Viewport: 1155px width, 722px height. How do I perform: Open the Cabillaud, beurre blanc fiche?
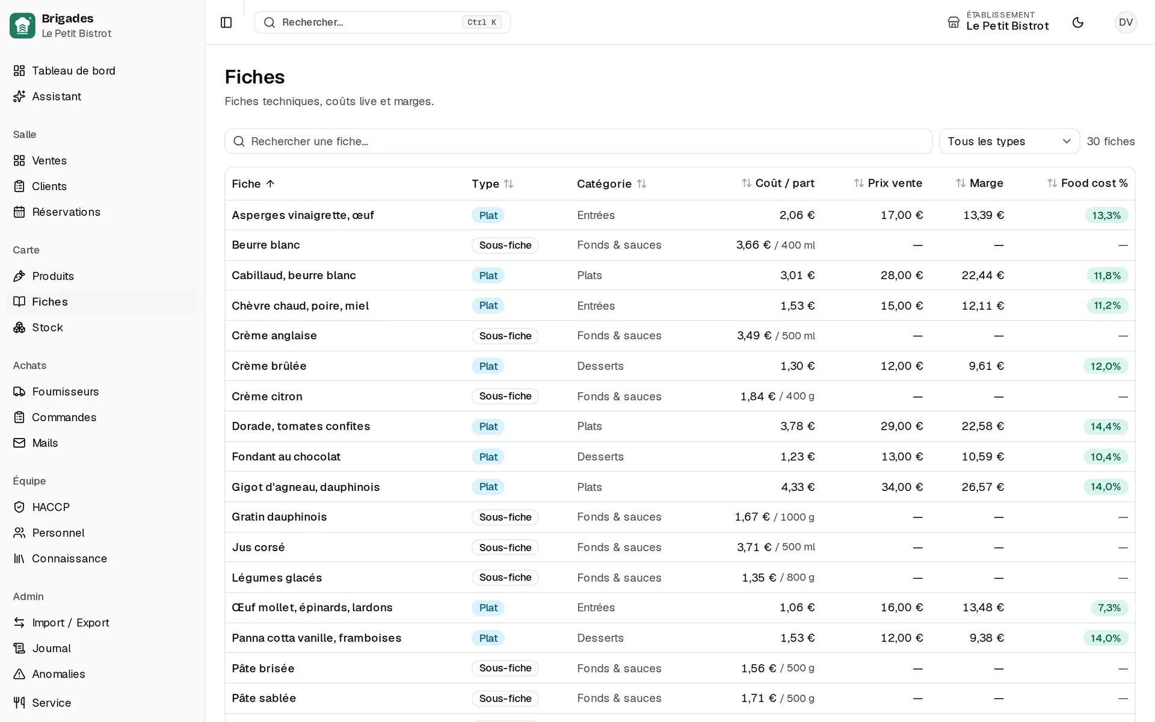coord(294,276)
